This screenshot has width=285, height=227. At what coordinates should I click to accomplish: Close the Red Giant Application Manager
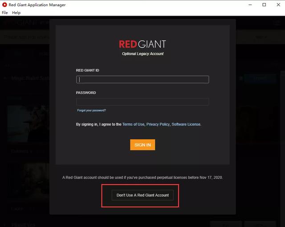tap(278, 5)
